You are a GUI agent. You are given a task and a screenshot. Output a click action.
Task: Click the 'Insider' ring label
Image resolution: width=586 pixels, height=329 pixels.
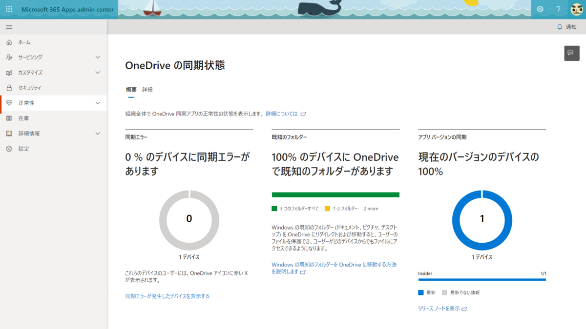coord(425,273)
